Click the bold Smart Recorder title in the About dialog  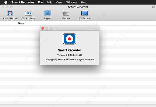69,50
